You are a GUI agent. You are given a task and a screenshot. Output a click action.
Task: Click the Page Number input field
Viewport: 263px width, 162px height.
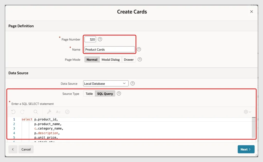coord(90,40)
